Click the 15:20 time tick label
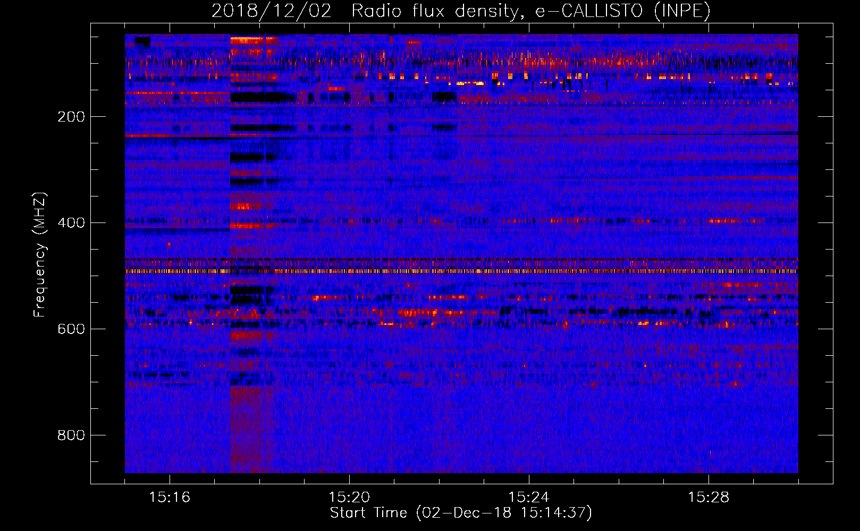 349,498
